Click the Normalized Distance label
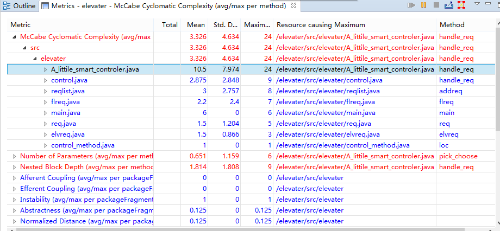The image size is (500, 231). (x=87, y=221)
